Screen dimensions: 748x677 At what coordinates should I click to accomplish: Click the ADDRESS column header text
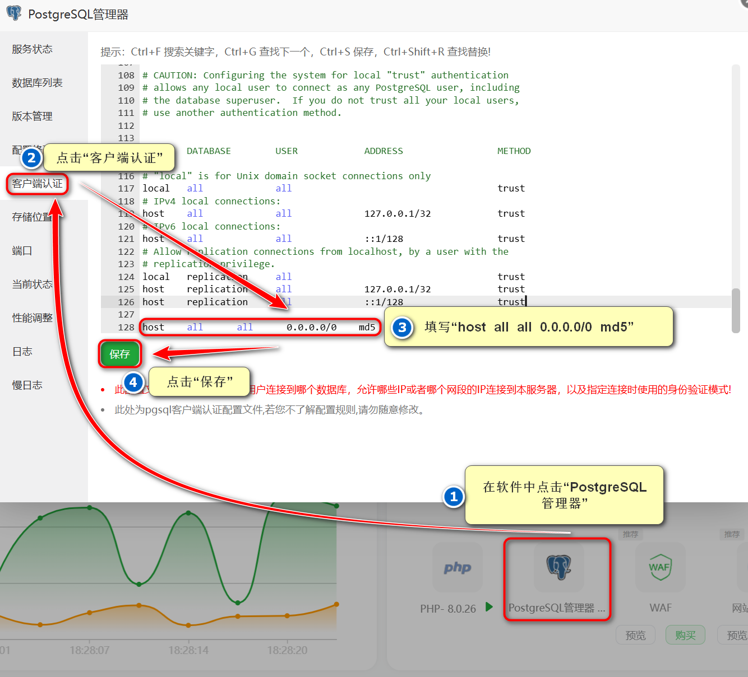point(384,151)
